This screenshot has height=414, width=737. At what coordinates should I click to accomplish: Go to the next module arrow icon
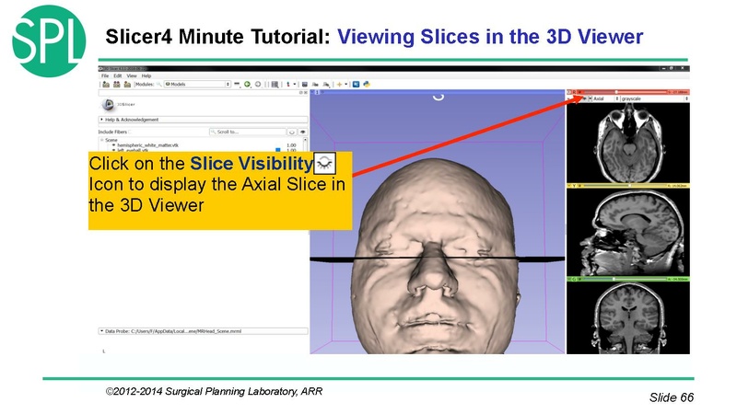(258, 85)
